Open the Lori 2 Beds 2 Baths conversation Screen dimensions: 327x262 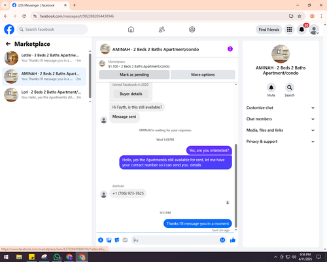click(x=44, y=95)
